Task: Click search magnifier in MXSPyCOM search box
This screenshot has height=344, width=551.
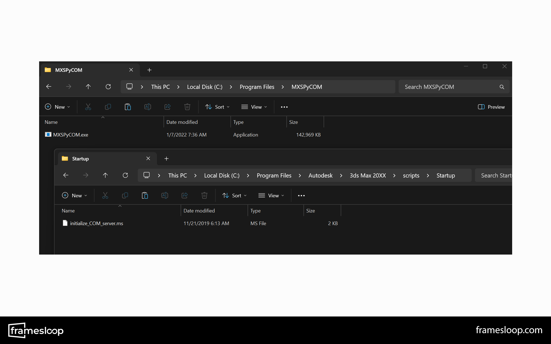Action: [502, 87]
